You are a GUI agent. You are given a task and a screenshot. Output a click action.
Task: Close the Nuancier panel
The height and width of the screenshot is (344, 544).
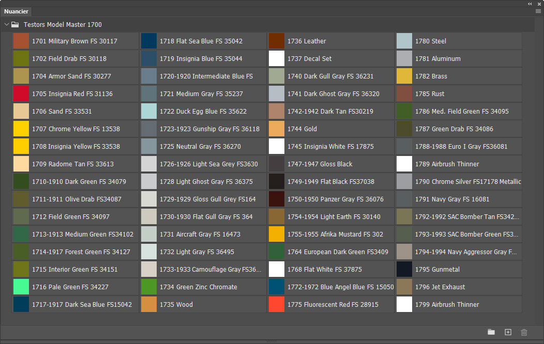point(539,4)
